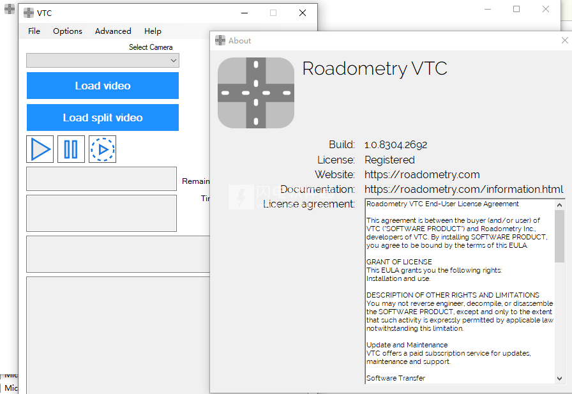Viewport: 572px width, 394px height.
Task: Click the Registered license value
Action: point(389,160)
